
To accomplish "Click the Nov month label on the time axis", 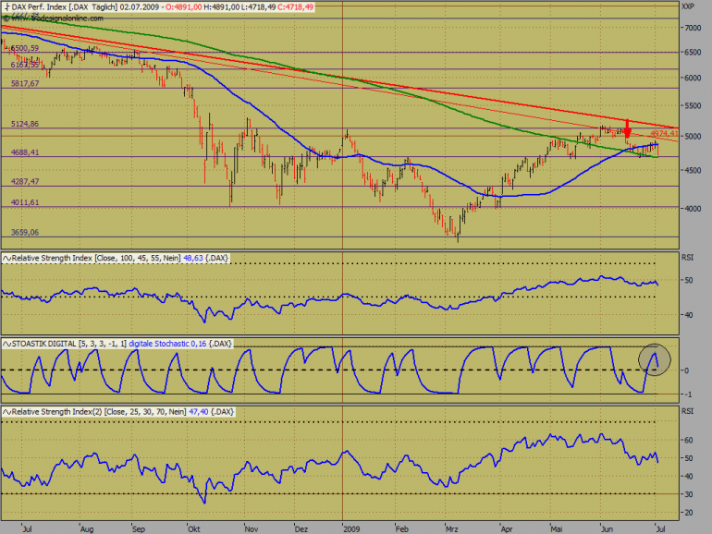I will coord(252,529).
